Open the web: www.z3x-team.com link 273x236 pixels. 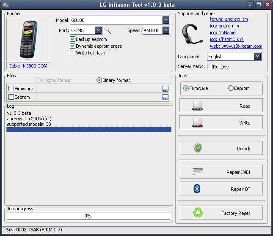236,46
